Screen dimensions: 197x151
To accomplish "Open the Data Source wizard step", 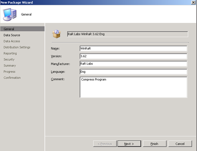I will 12,35.
